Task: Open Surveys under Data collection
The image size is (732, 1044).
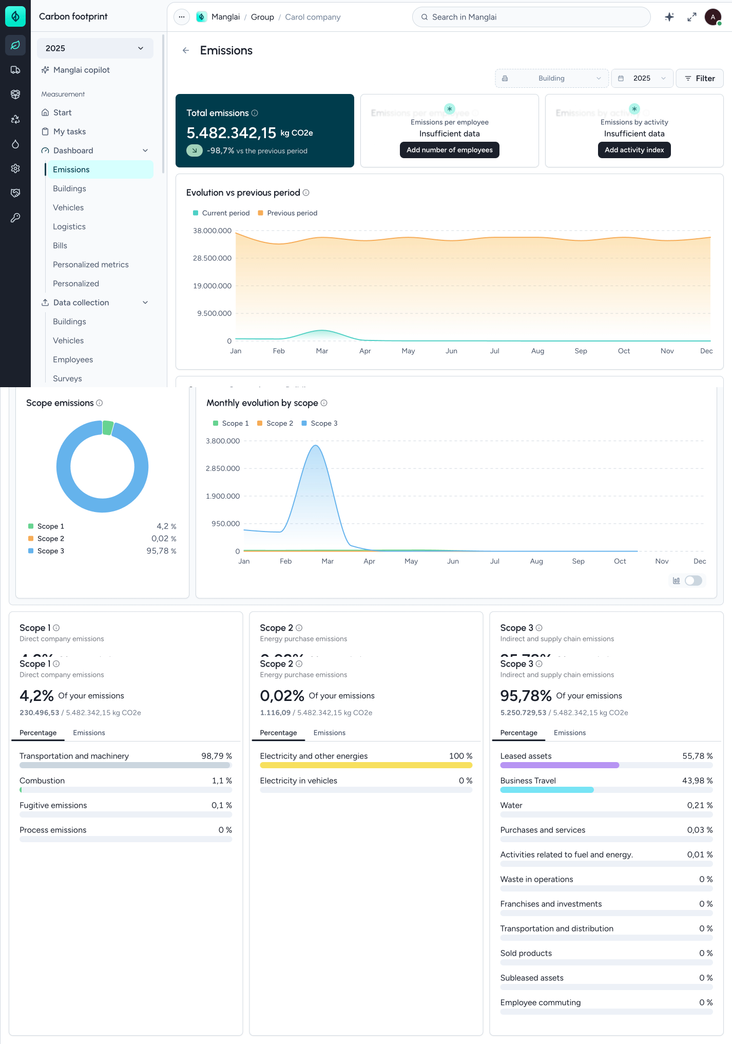Action: pyautogui.click(x=67, y=378)
